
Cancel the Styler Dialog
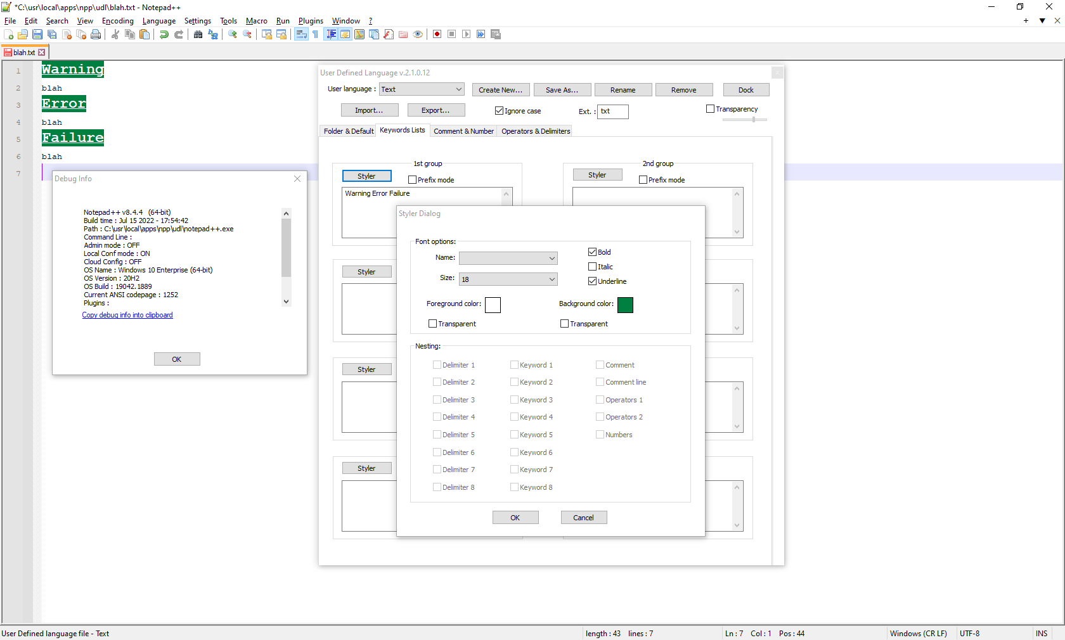(584, 518)
